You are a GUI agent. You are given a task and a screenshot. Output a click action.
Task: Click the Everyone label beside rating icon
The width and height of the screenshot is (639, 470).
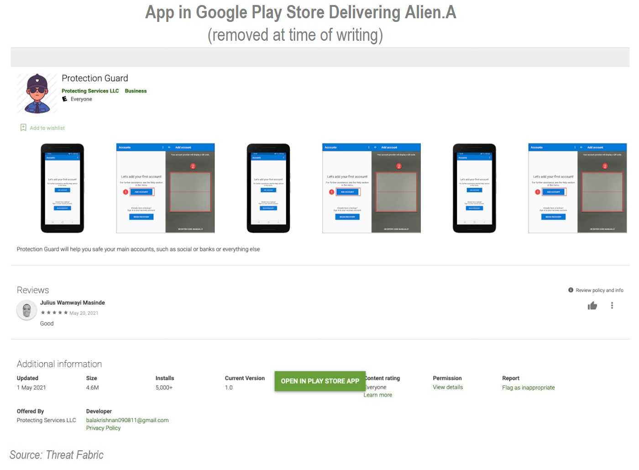81,99
